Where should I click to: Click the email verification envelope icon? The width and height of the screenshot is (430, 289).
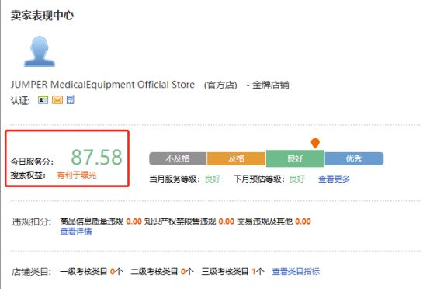pyautogui.click(x=57, y=100)
